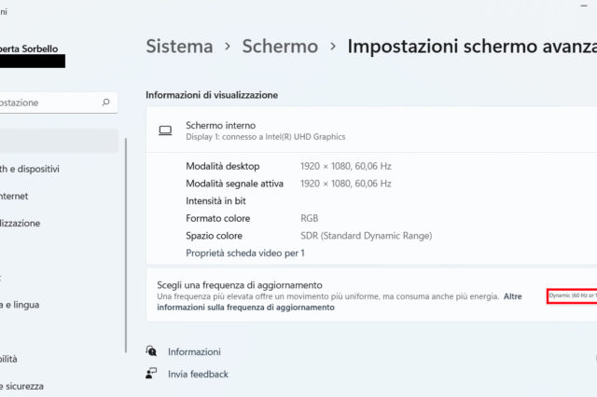Open the Personalizzazione sidebar section

pyautogui.click(x=21, y=223)
